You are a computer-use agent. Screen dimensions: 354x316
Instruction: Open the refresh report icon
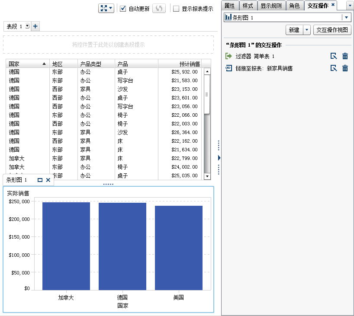(158, 8)
